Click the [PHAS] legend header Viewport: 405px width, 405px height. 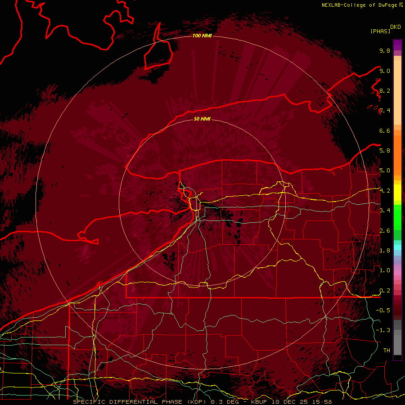pyautogui.click(x=380, y=31)
